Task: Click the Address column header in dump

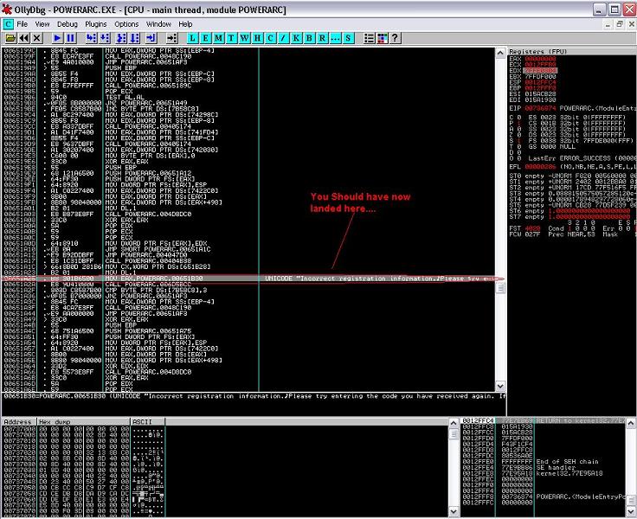Action: pyautogui.click(x=20, y=422)
